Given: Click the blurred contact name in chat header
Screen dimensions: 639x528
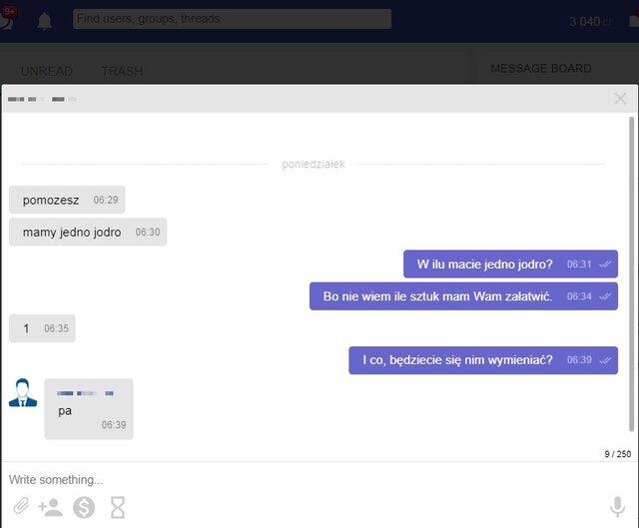Looking at the screenshot, I should (43, 99).
